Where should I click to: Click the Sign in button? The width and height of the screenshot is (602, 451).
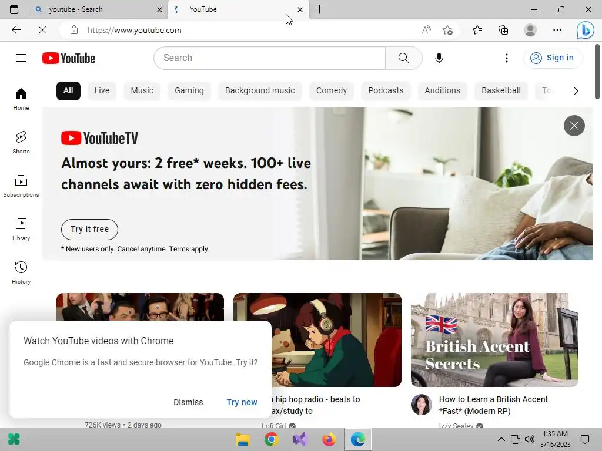click(x=553, y=58)
